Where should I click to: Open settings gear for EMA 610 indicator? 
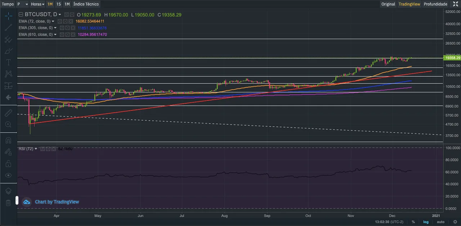[67, 35]
